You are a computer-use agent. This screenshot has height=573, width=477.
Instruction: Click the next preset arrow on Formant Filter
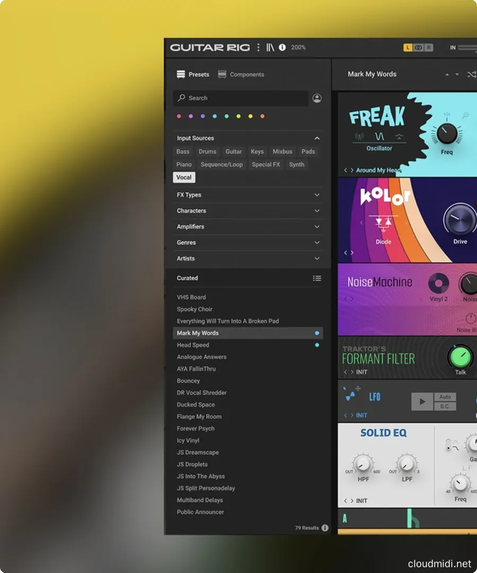pyautogui.click(x=353, y=372)
